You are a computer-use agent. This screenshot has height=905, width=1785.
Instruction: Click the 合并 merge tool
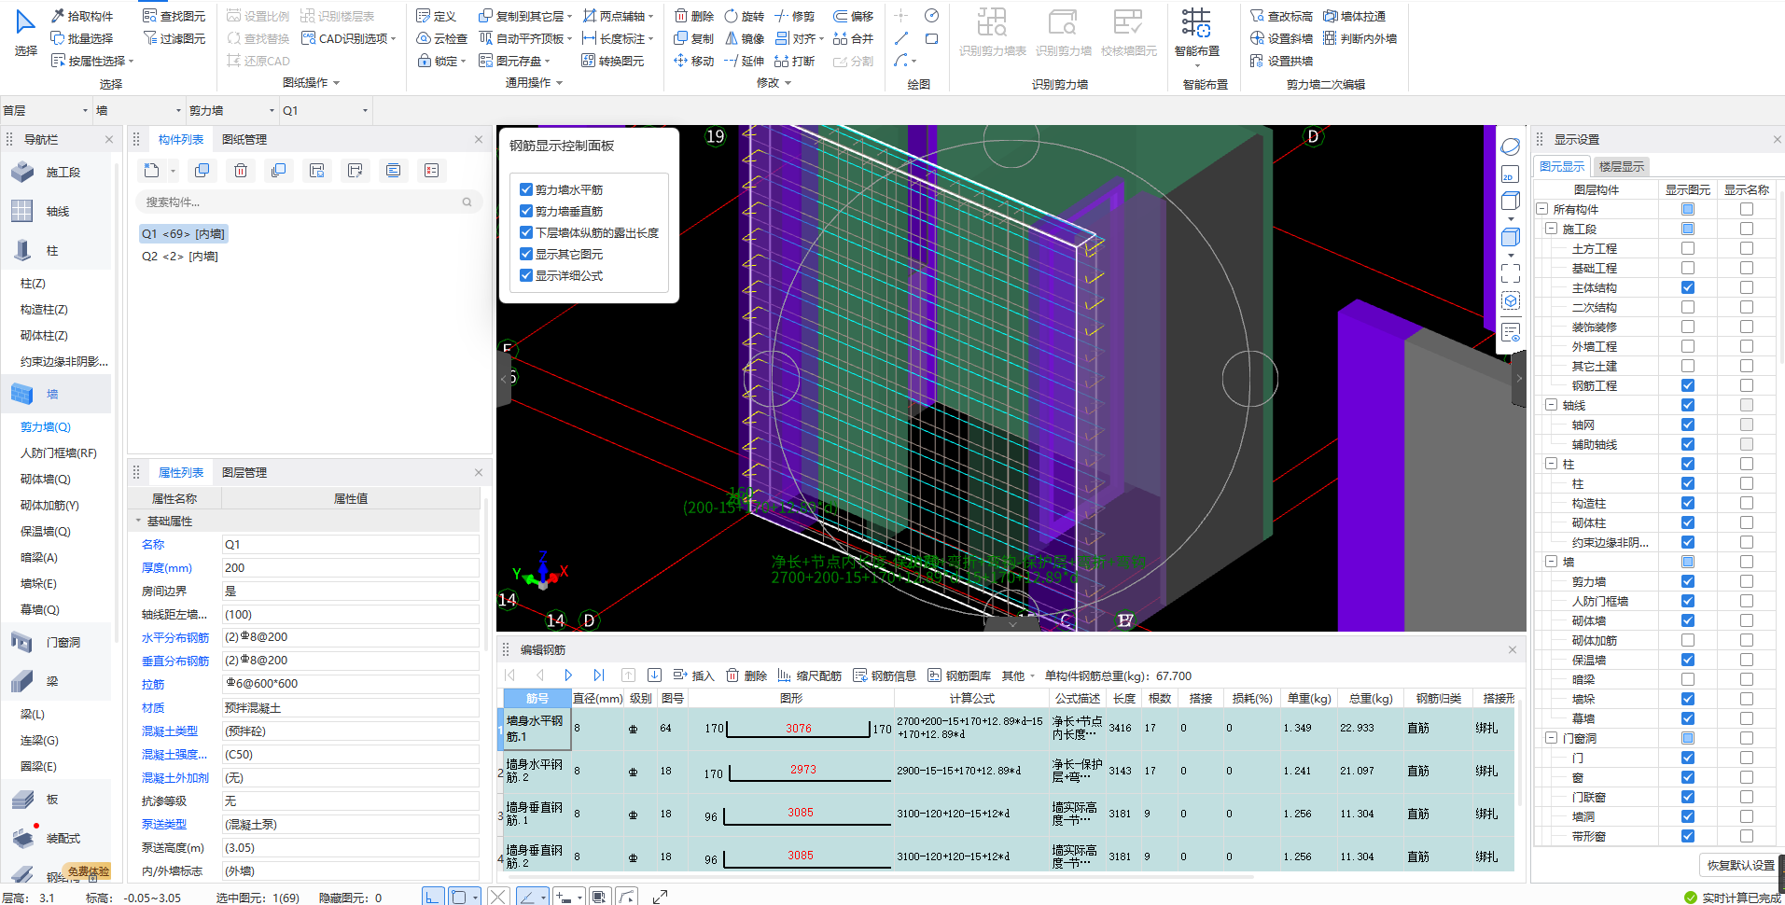[x=853, y=38]
